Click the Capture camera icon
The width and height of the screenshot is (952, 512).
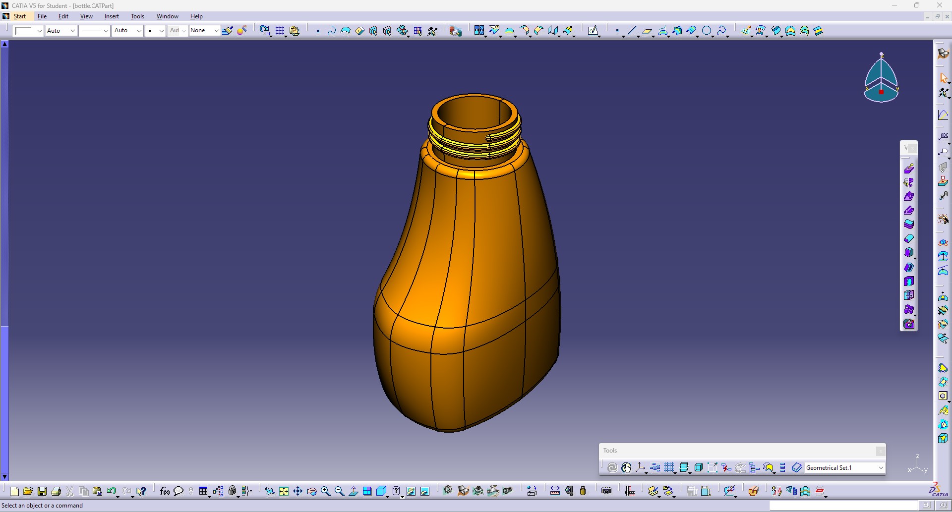(606, 491)
